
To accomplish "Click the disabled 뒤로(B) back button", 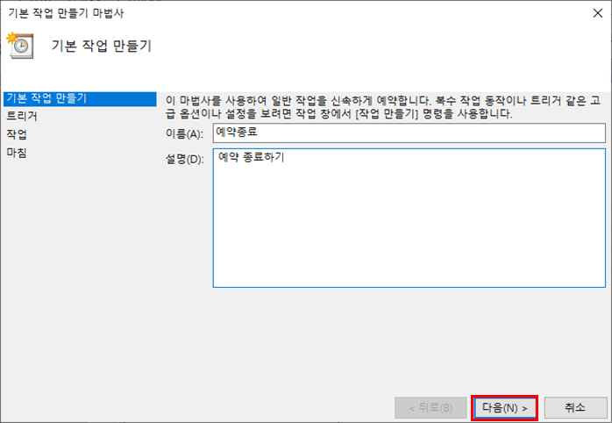I will tap(431, 408).
